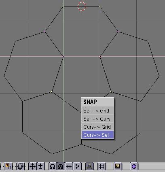
Task: Open the view mode cube selector
Action: coord(21,166)
